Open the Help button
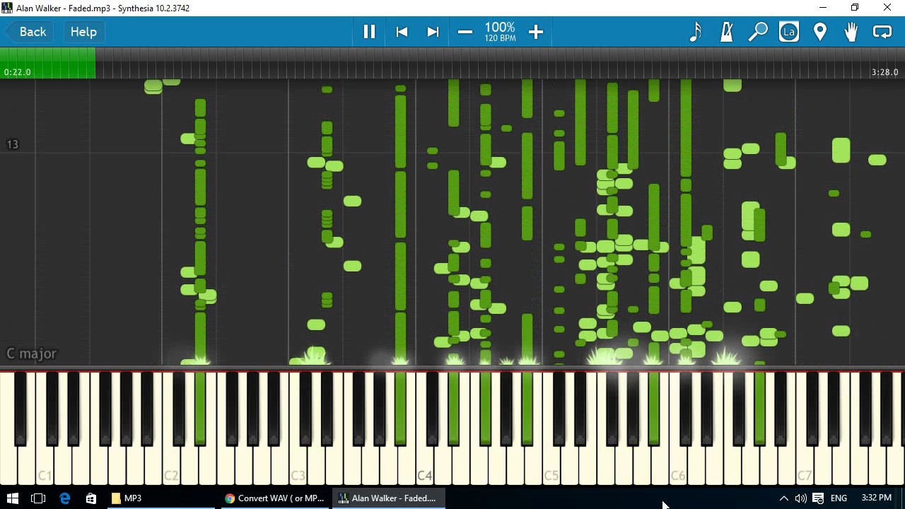905x509 pixels. pos(83,32)
